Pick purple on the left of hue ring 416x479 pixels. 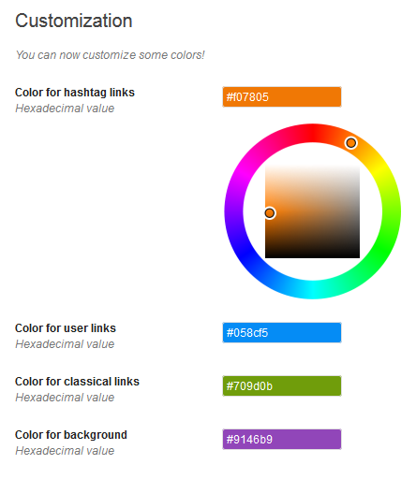(234, 211)
